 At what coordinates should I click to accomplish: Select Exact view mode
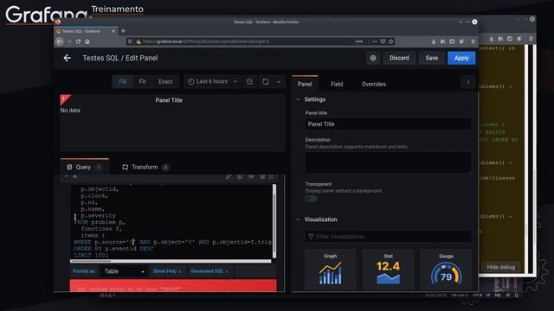(165, 81)
